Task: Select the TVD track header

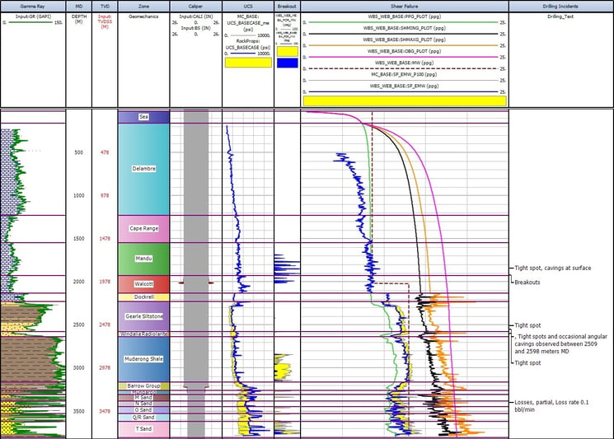Action: coord(105,7)
